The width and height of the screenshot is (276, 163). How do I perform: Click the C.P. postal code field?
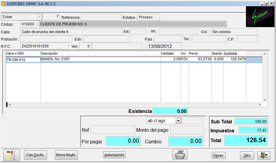248,39
